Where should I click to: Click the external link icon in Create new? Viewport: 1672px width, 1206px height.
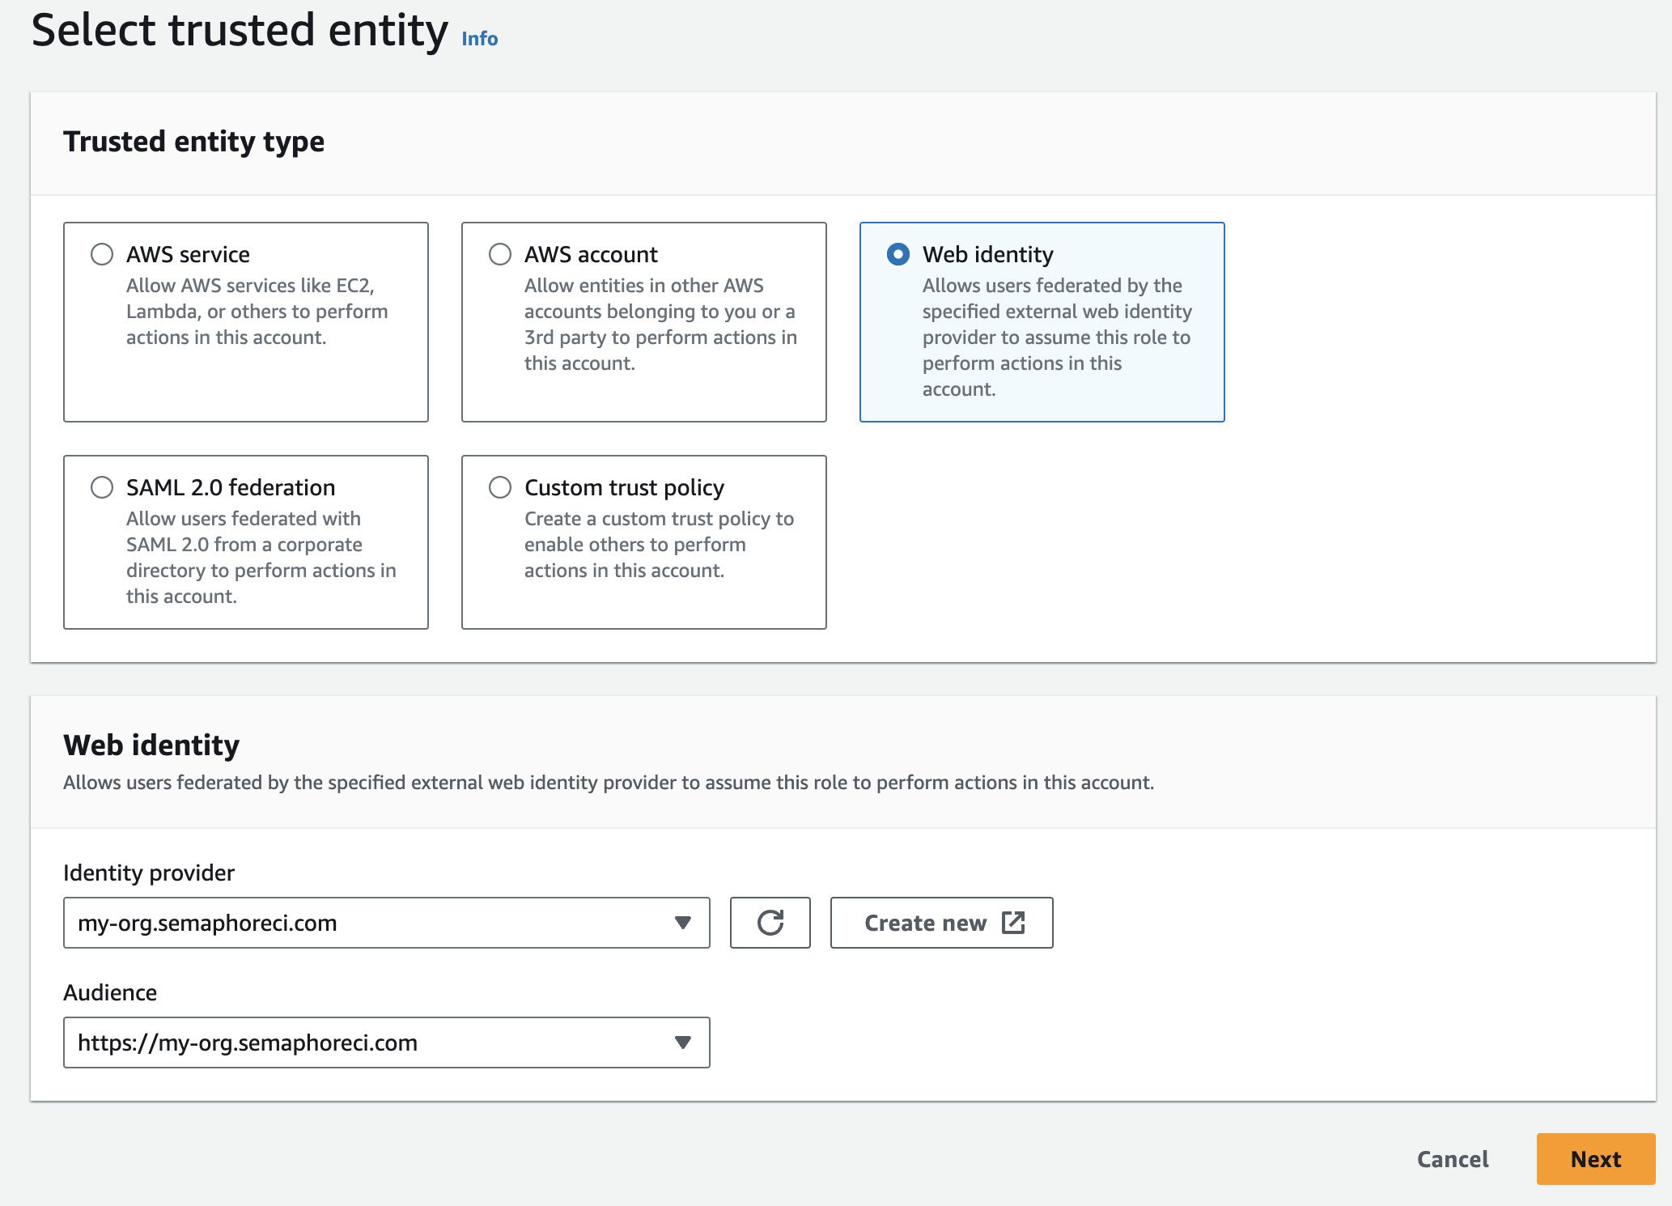click(x=1013, y=923)
